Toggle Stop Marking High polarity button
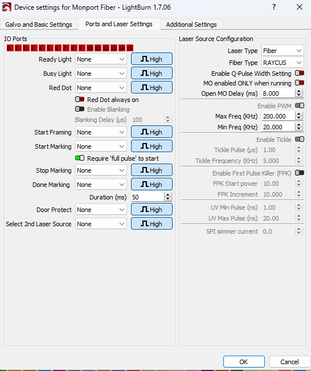Screen dimensions: 311x371 [152, 170]
